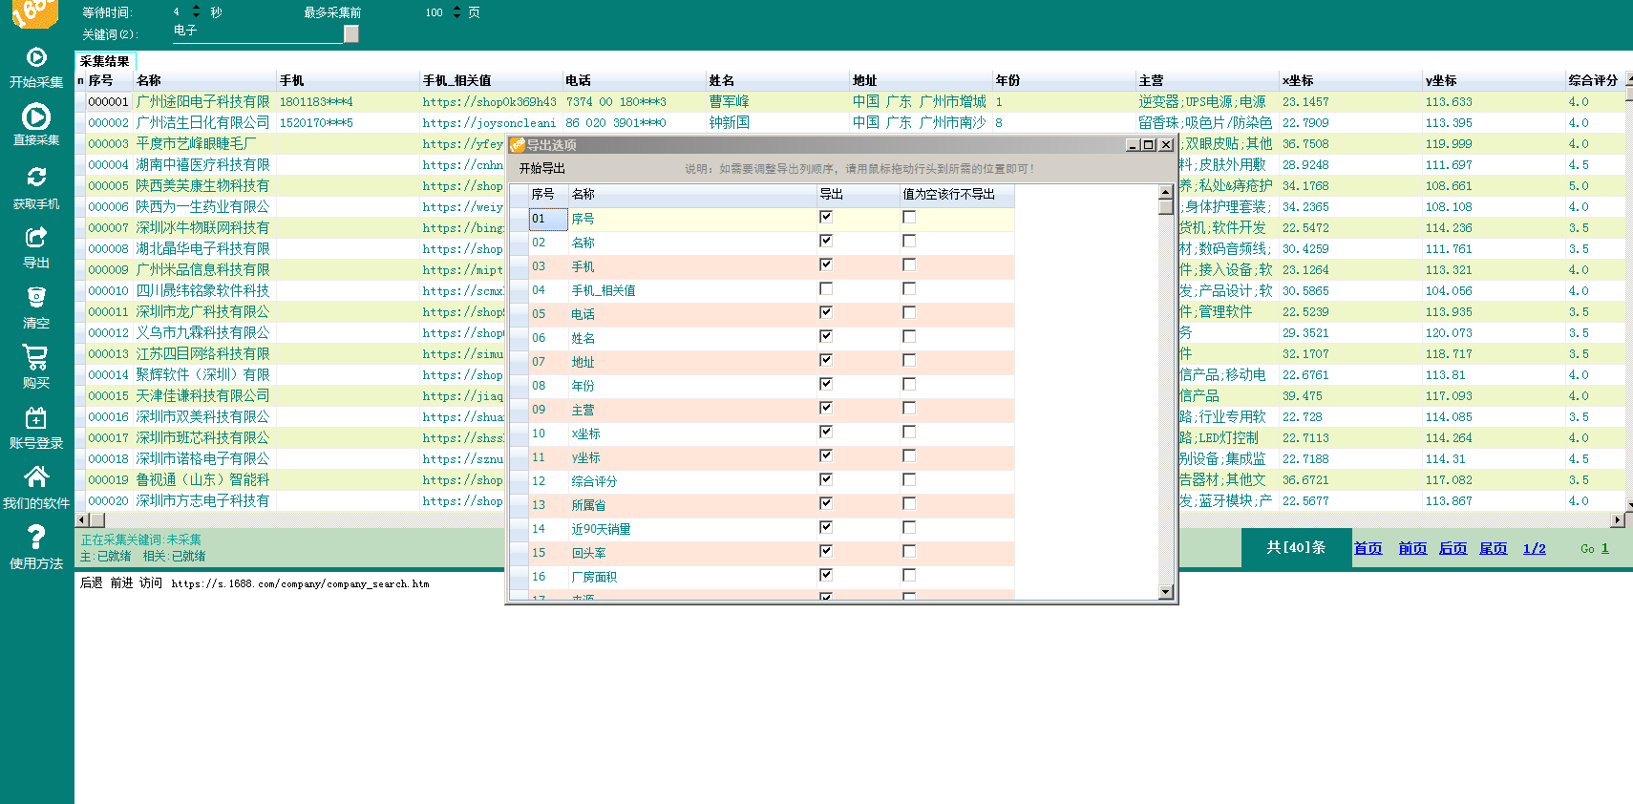Click the 综合评分 column header
This screenshot has width=1633, height=804.
1593,80
